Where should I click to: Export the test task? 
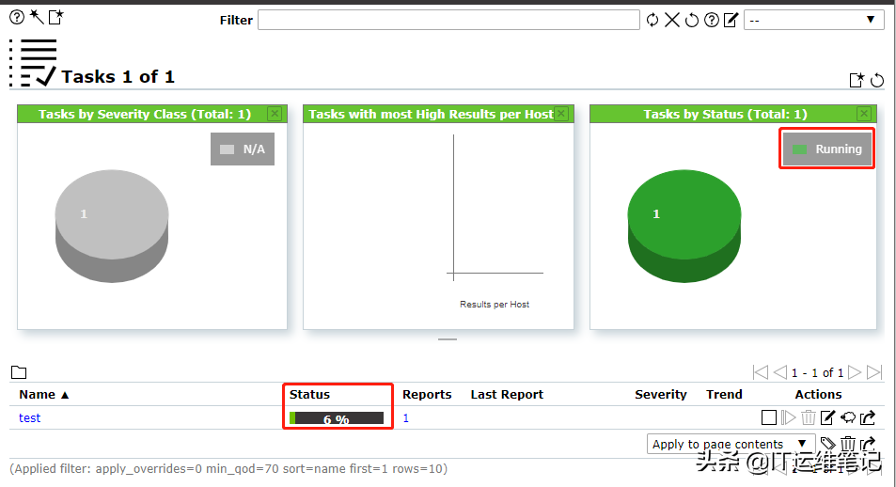pyautogui.click(x=868, y=418)
